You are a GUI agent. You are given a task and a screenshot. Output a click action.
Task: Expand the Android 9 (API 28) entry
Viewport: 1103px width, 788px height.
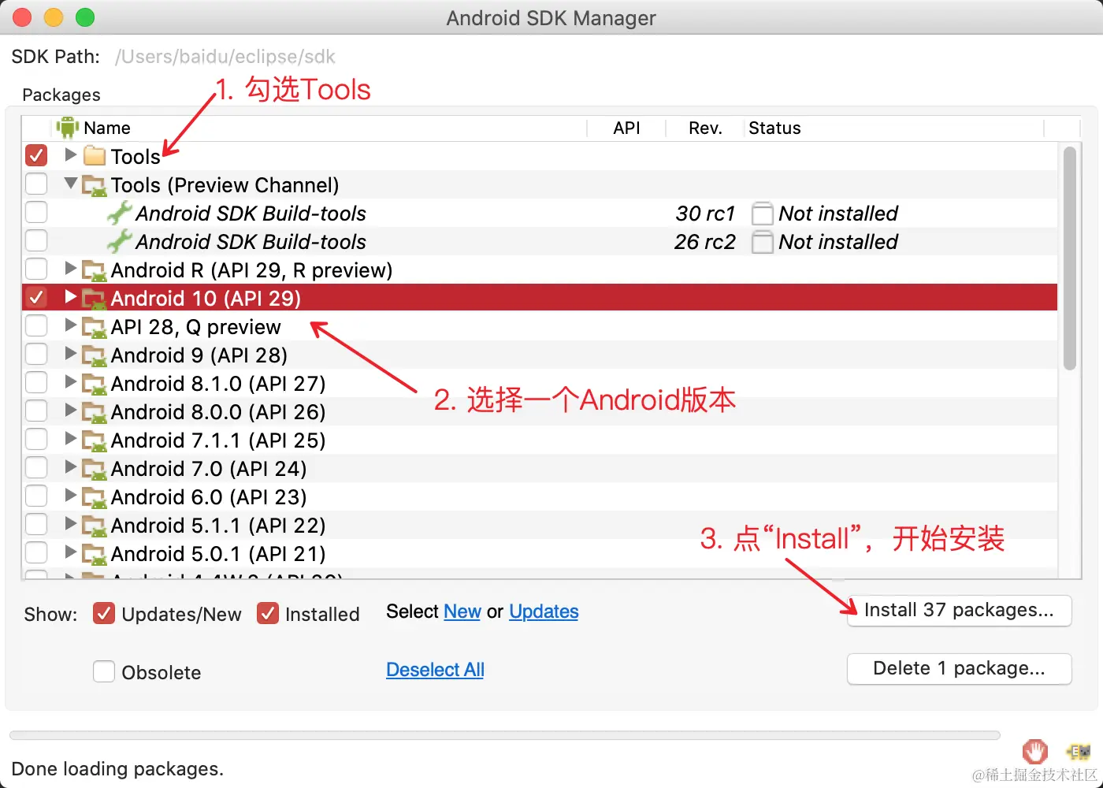click(x=70, y=355)
